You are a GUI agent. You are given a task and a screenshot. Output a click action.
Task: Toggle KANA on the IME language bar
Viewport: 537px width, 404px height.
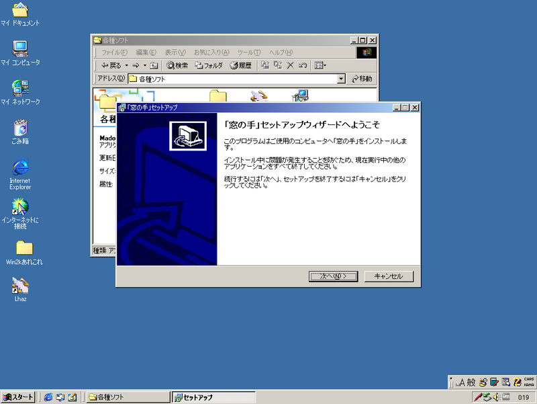pyautogui.click(x=528, y=384)
